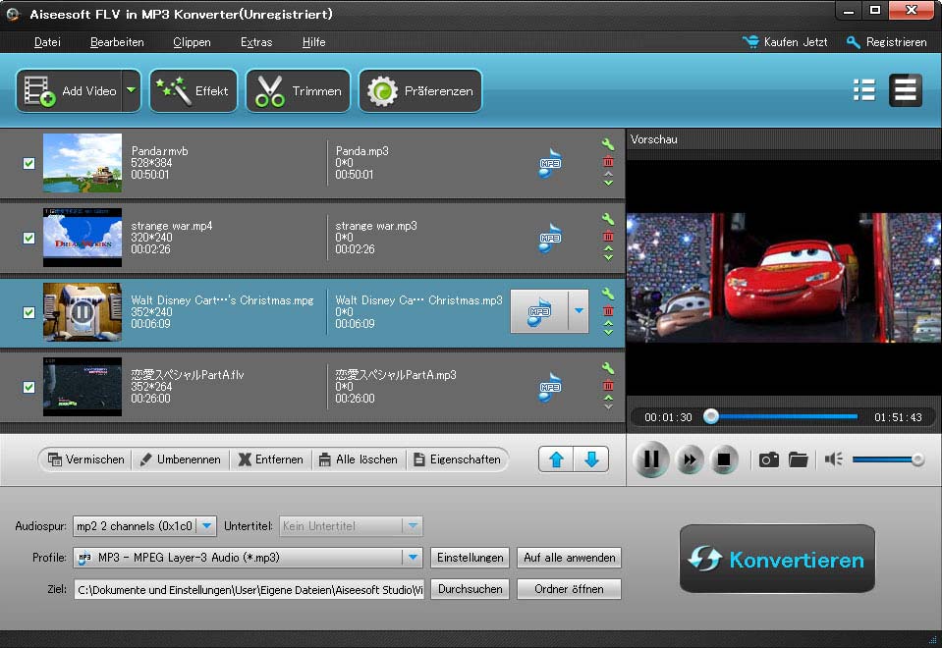Click the Panda.rmvb thumbnail
The width and height of the screenshot is (942, 648).
point(83,163)
